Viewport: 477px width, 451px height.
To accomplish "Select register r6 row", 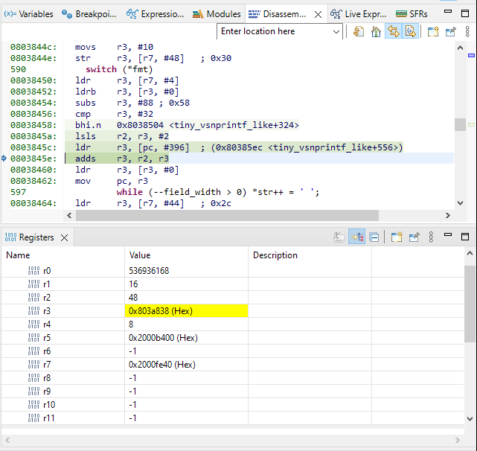I will [232, 351].
